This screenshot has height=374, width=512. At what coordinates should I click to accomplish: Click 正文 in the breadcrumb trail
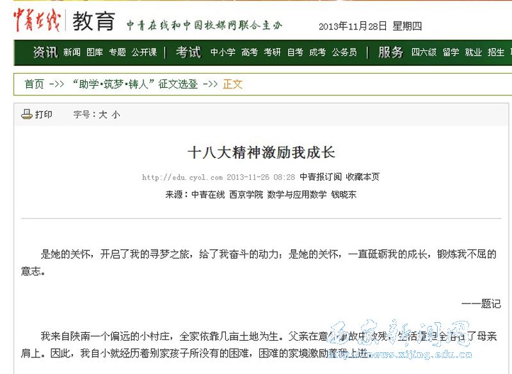(232, 84)
